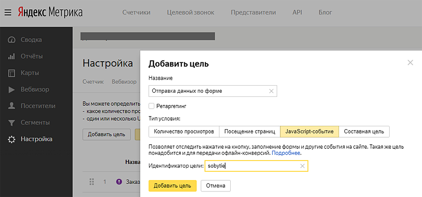Click the Отчёты bar chart icon
Viewport: 422px width, 197px height.
[x=12, y=57]
